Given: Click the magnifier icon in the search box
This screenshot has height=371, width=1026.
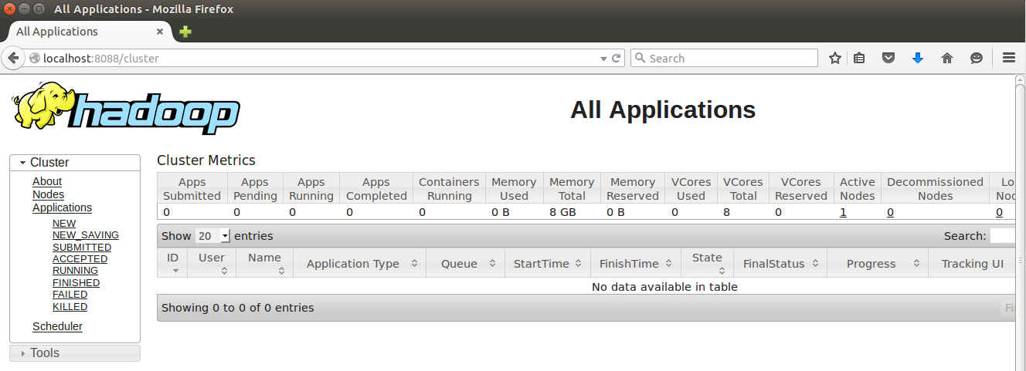Looking at the screenshot, I should click(640, 58).
